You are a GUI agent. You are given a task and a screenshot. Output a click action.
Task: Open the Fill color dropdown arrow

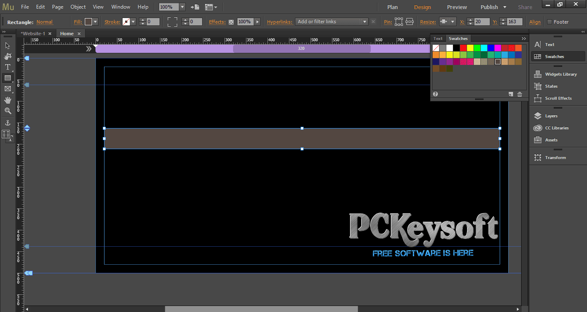(x=95, y=21)
